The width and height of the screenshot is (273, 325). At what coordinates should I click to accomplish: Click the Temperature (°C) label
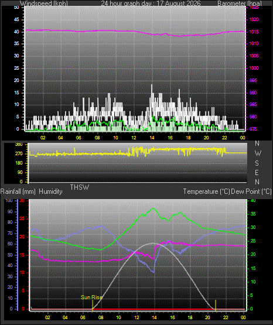(206, 191)
